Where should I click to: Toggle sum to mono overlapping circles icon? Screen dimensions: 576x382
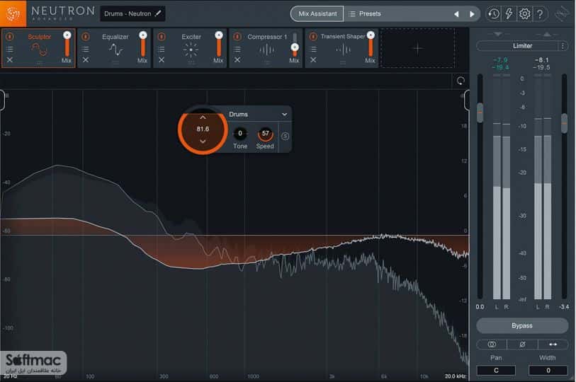tap(492, 345)
